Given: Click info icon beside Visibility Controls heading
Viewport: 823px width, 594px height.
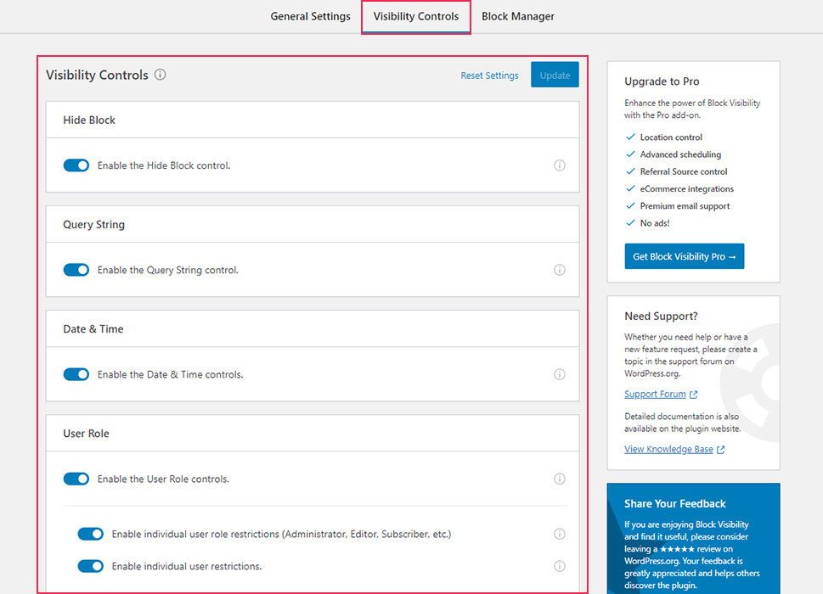Looking at the screenshot, I should click(x=160, y=75).
